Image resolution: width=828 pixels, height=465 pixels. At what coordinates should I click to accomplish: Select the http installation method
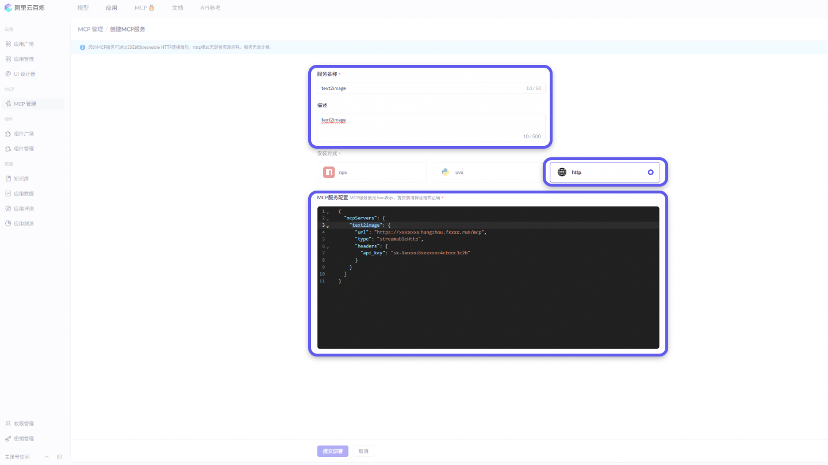point(604,172)
